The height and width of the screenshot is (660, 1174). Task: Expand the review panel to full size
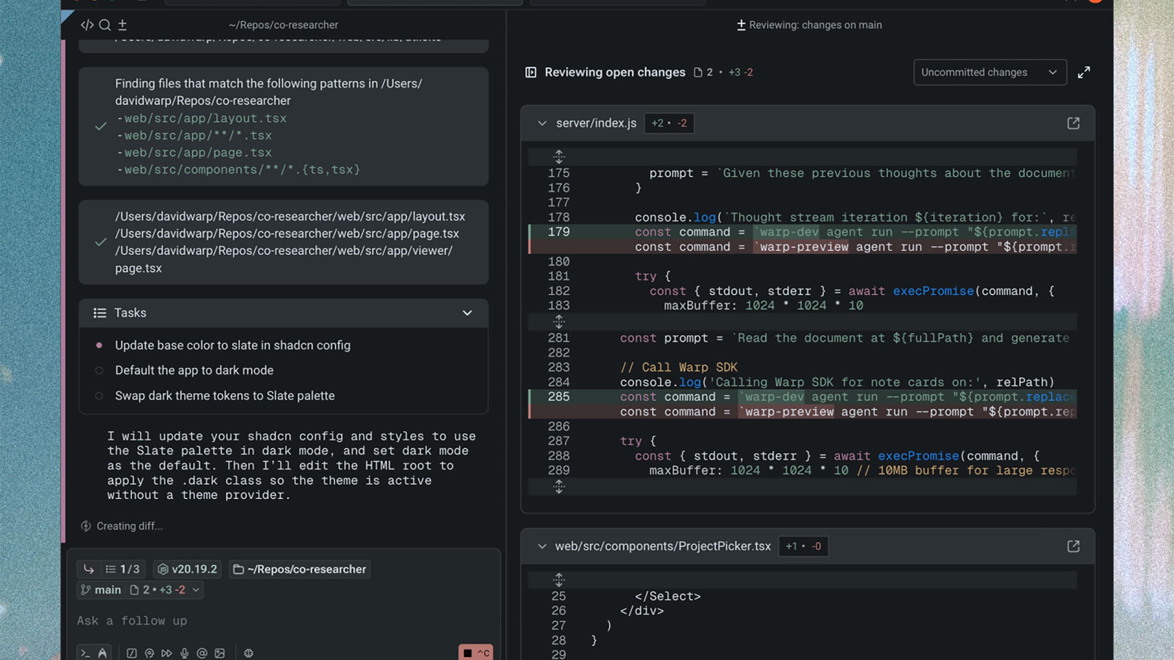(x=1084, y=72)
